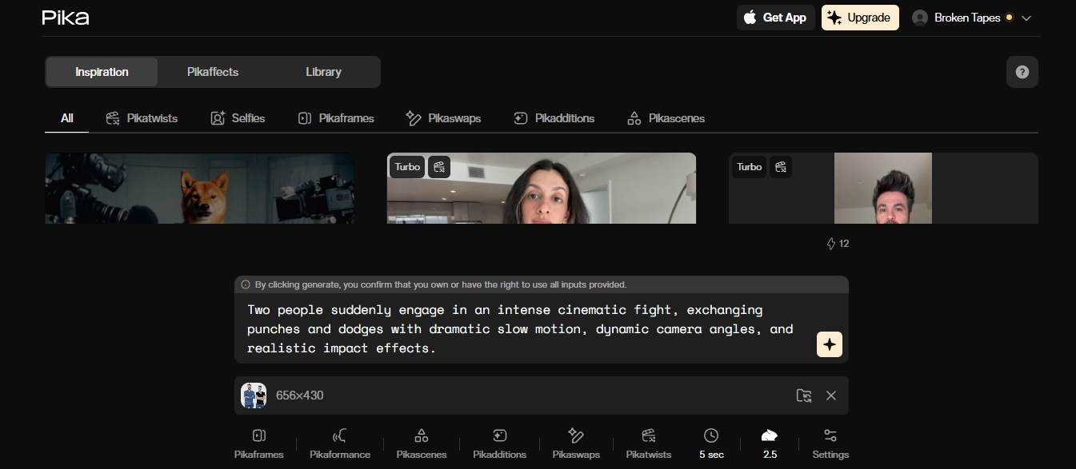Filter by Pikascenes category
Image resolution: width=1076 pixels, height=469 pixels.
click(666, 118)
